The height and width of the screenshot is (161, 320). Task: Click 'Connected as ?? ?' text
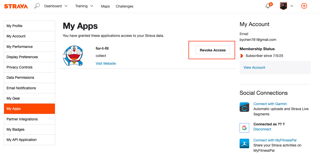coord(269,124)
